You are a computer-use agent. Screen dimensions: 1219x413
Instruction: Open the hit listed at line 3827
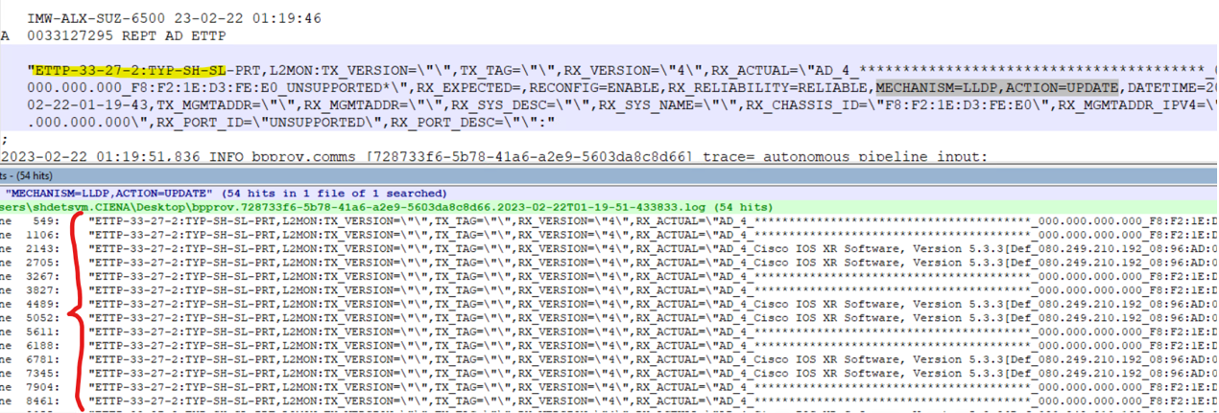(x=609, y=288)
